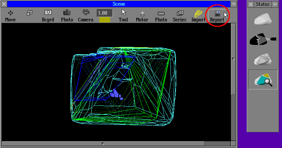Viewport: 282px width, 148px height.
Task: Select the black stone scanning status icon
Action: tap(263, 40)
